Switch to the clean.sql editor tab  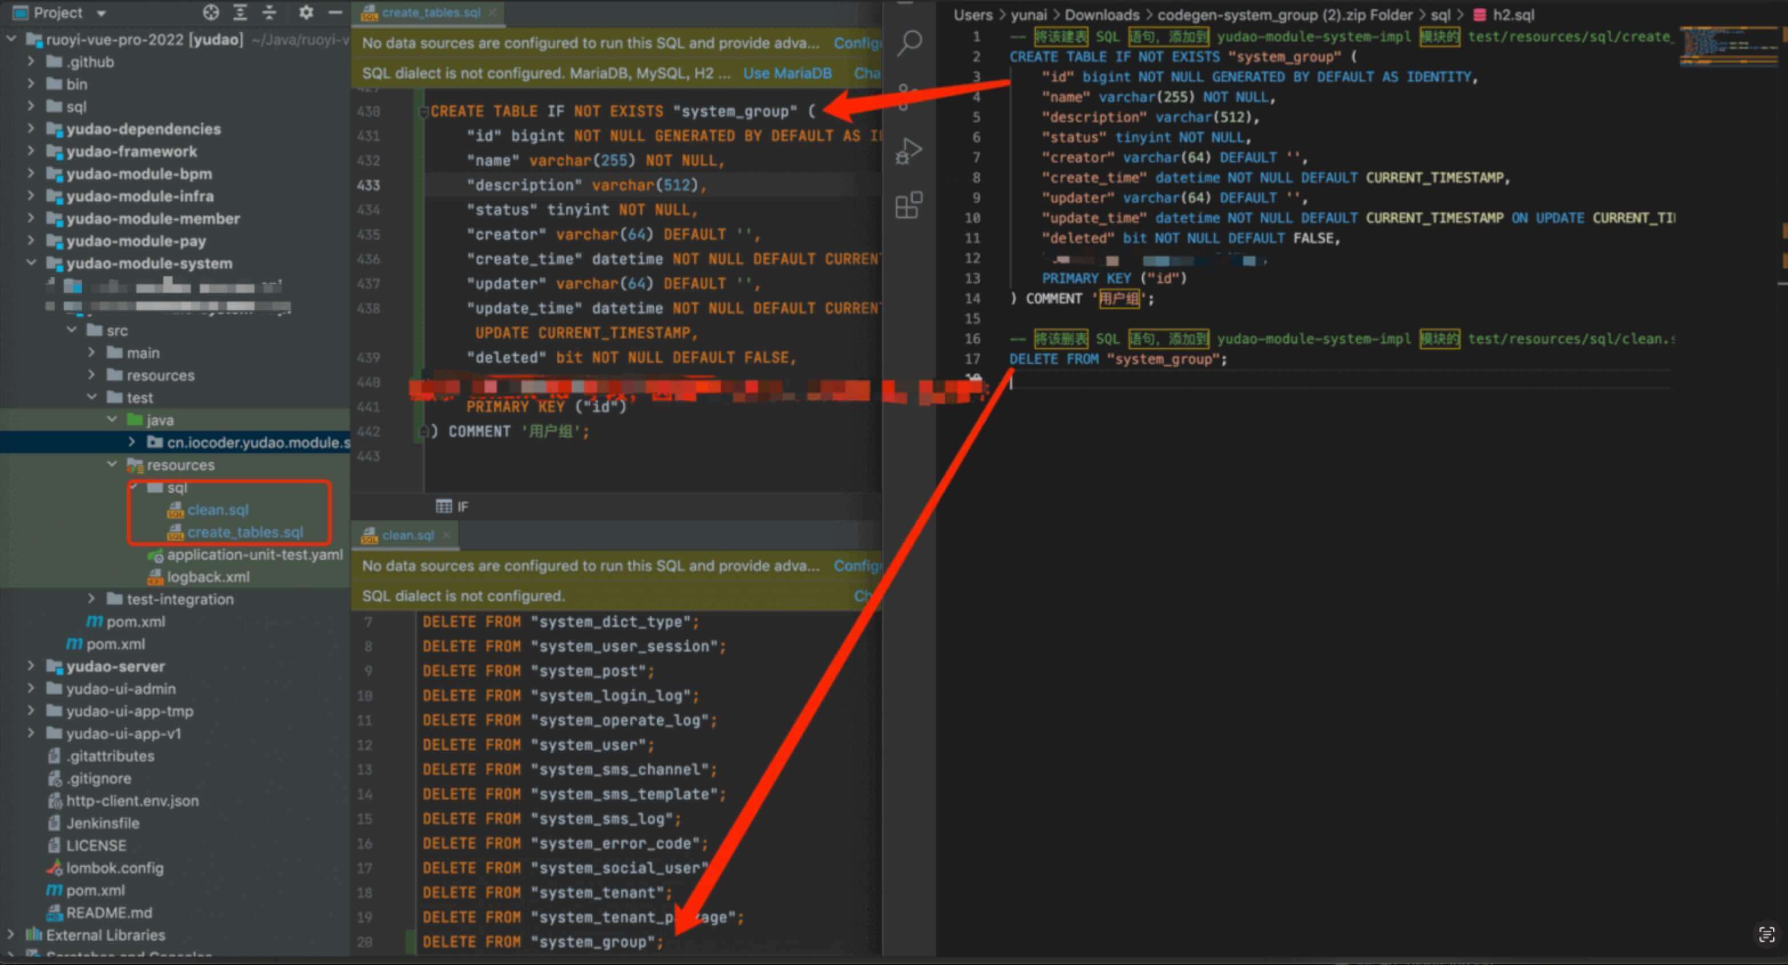point(407,535)
